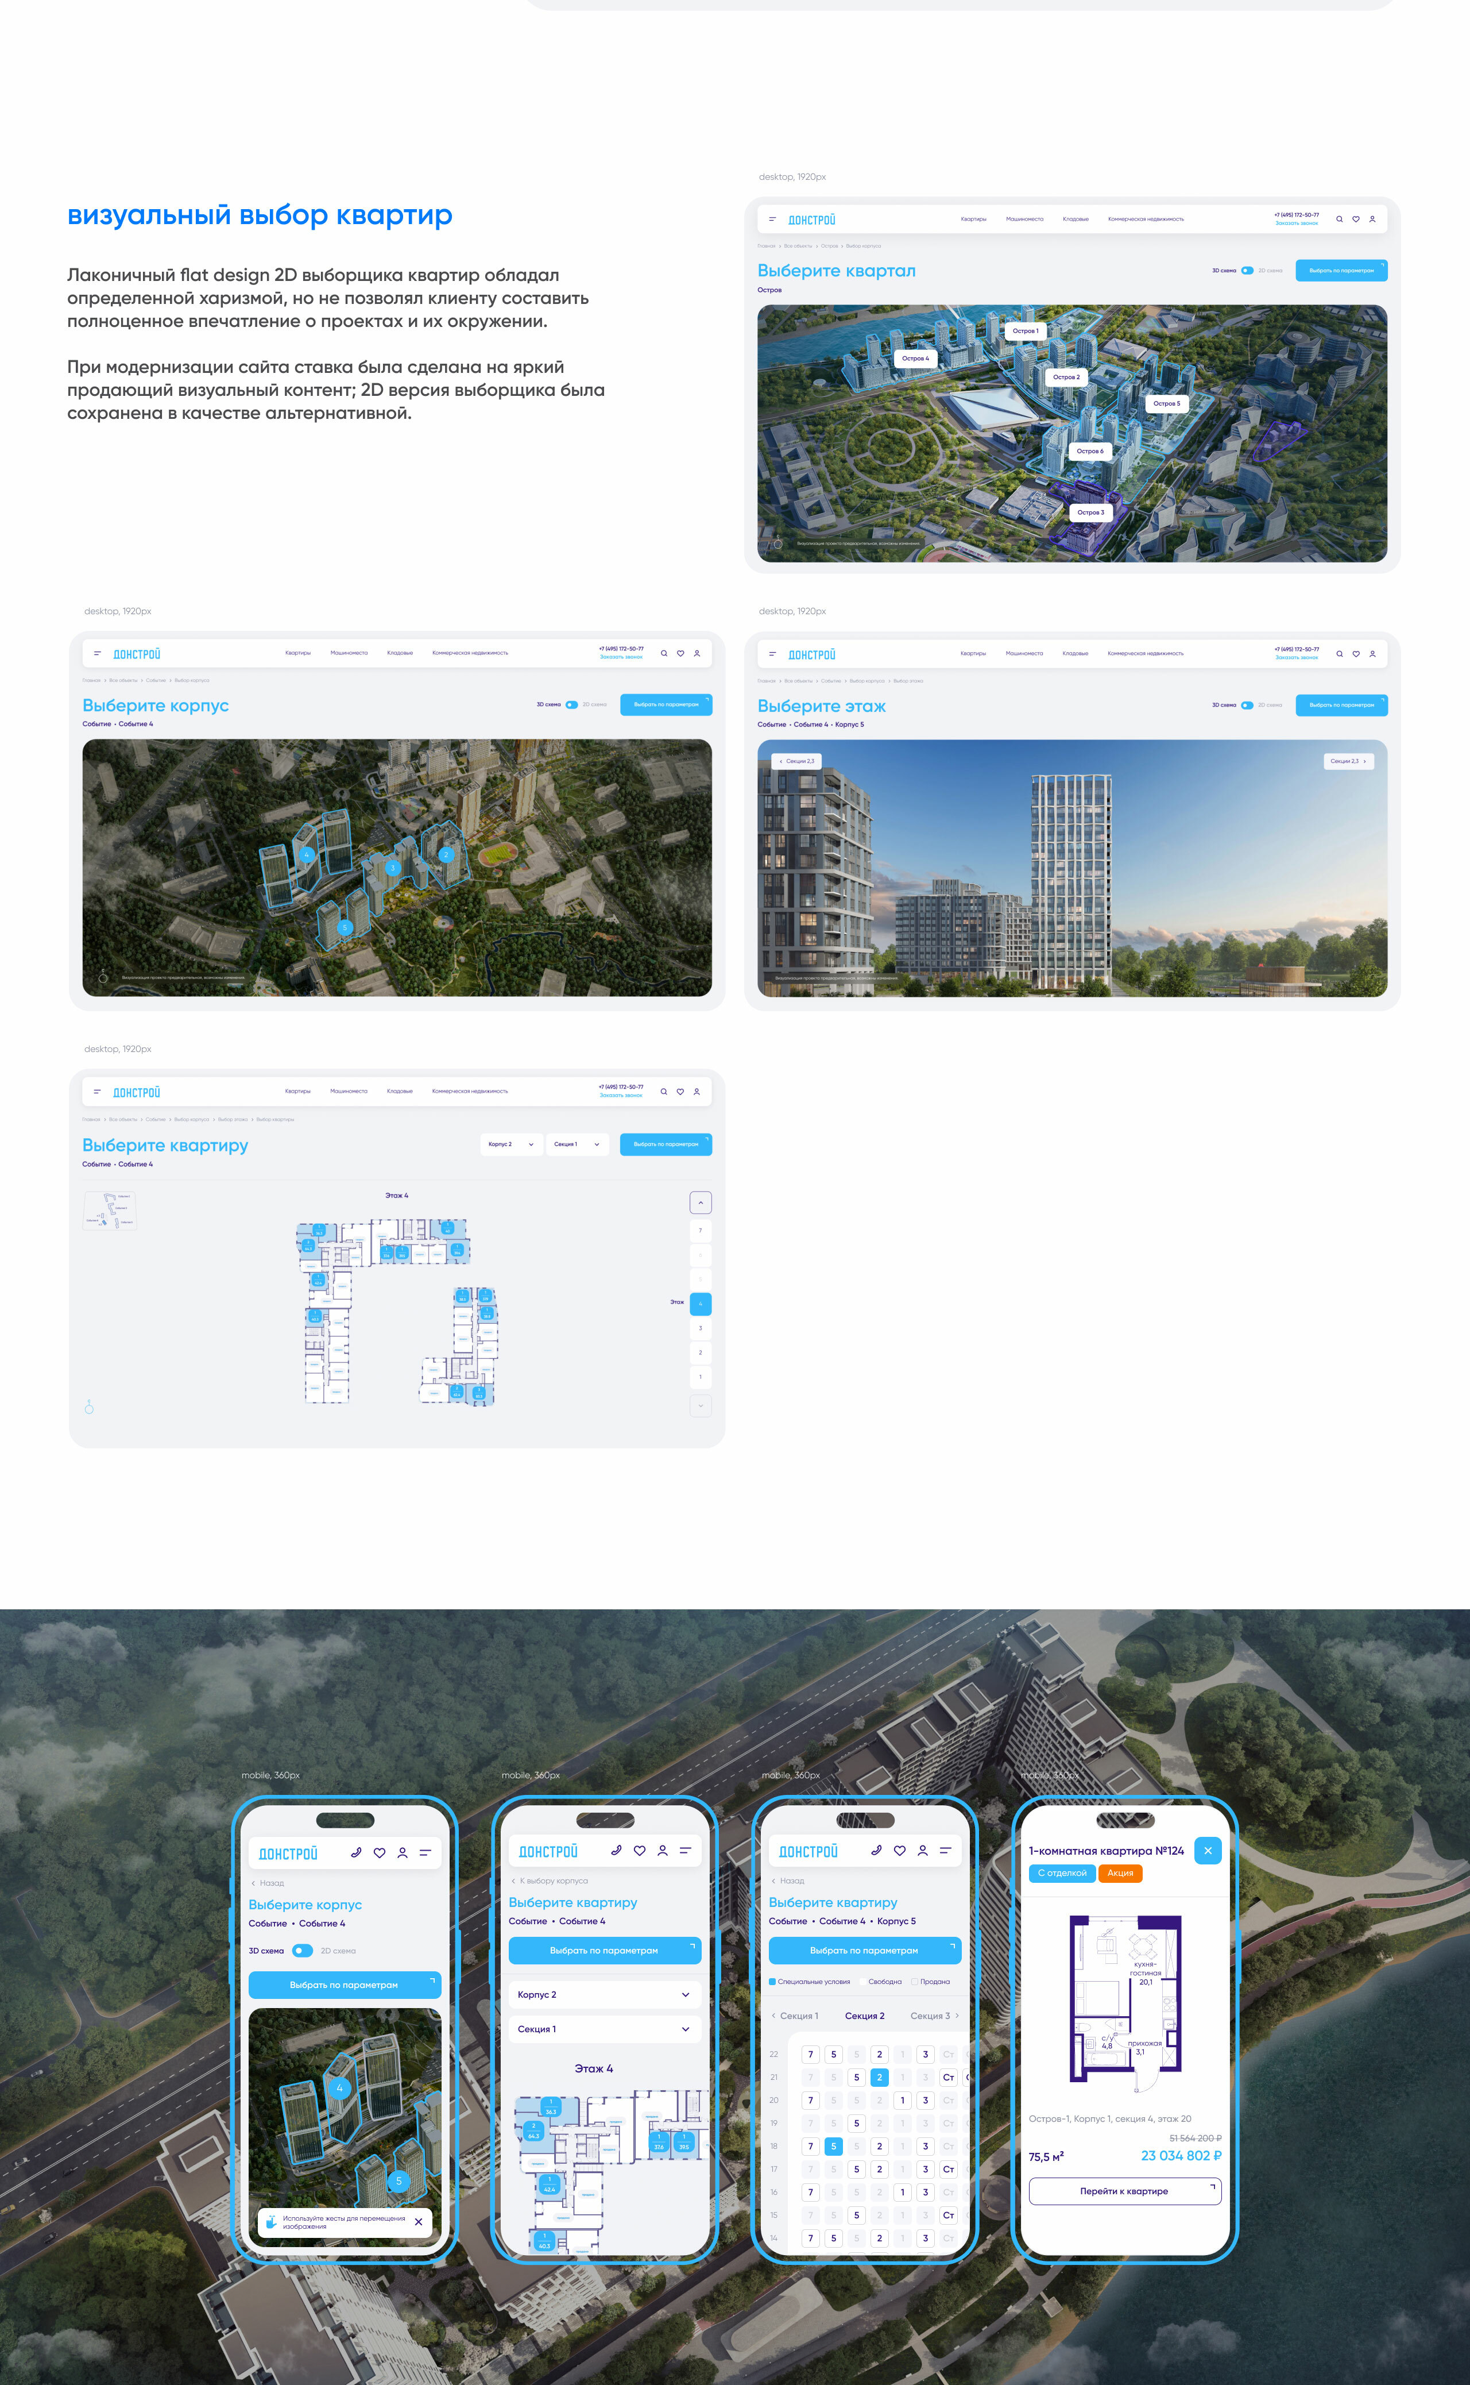Viewport: 1470px width, 2385px height.
Task: Click user profile icon in third mobile header
Action: pyautogui.click(x=923, y=1851)
